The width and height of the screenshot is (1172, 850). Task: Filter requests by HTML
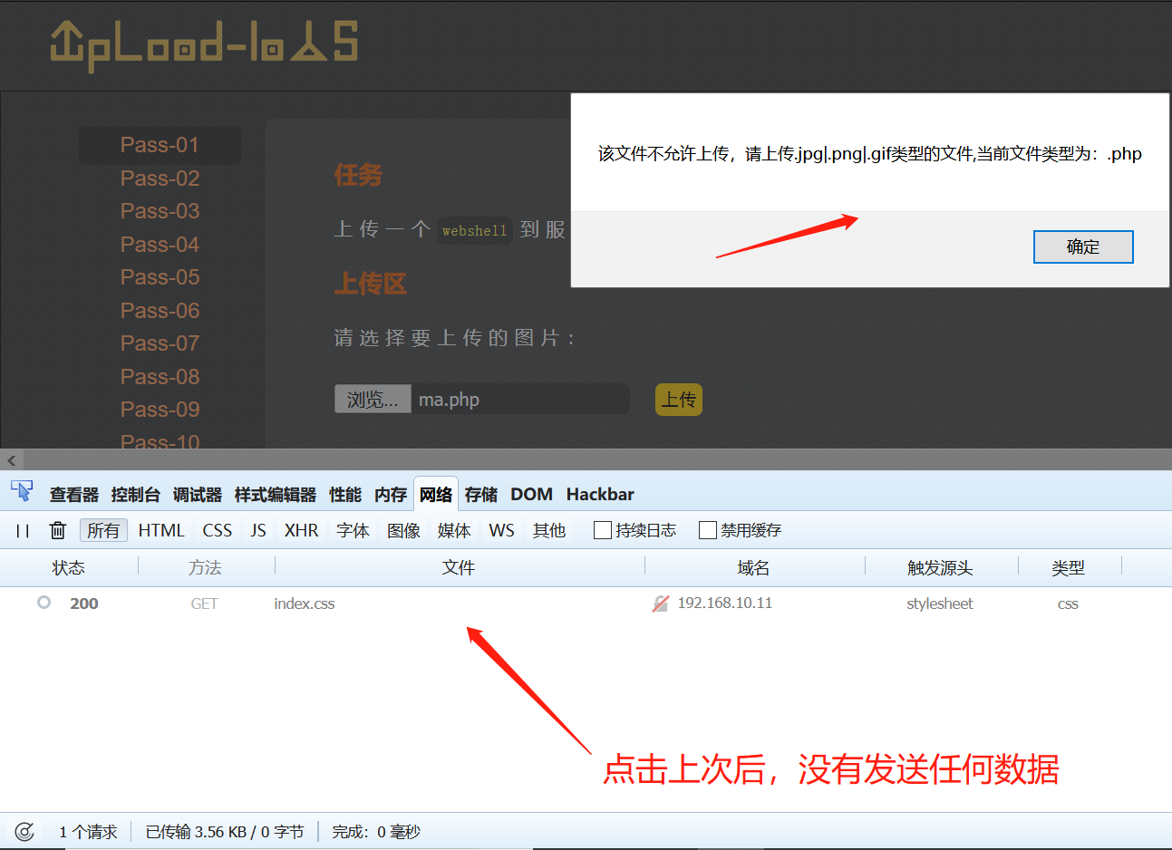[161, 530]
